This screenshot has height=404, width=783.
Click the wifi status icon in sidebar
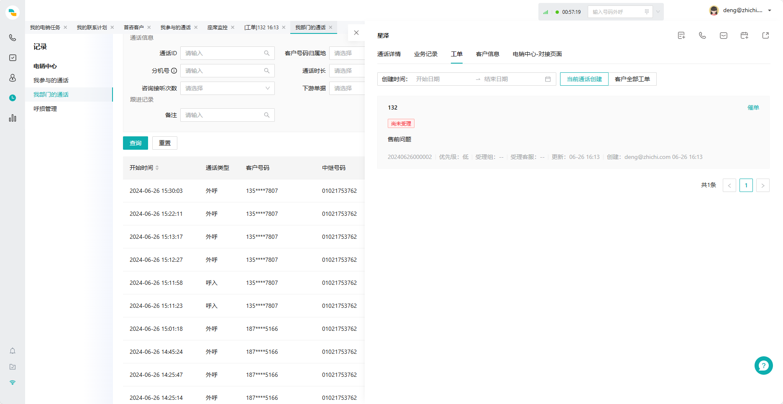(13, 383)
